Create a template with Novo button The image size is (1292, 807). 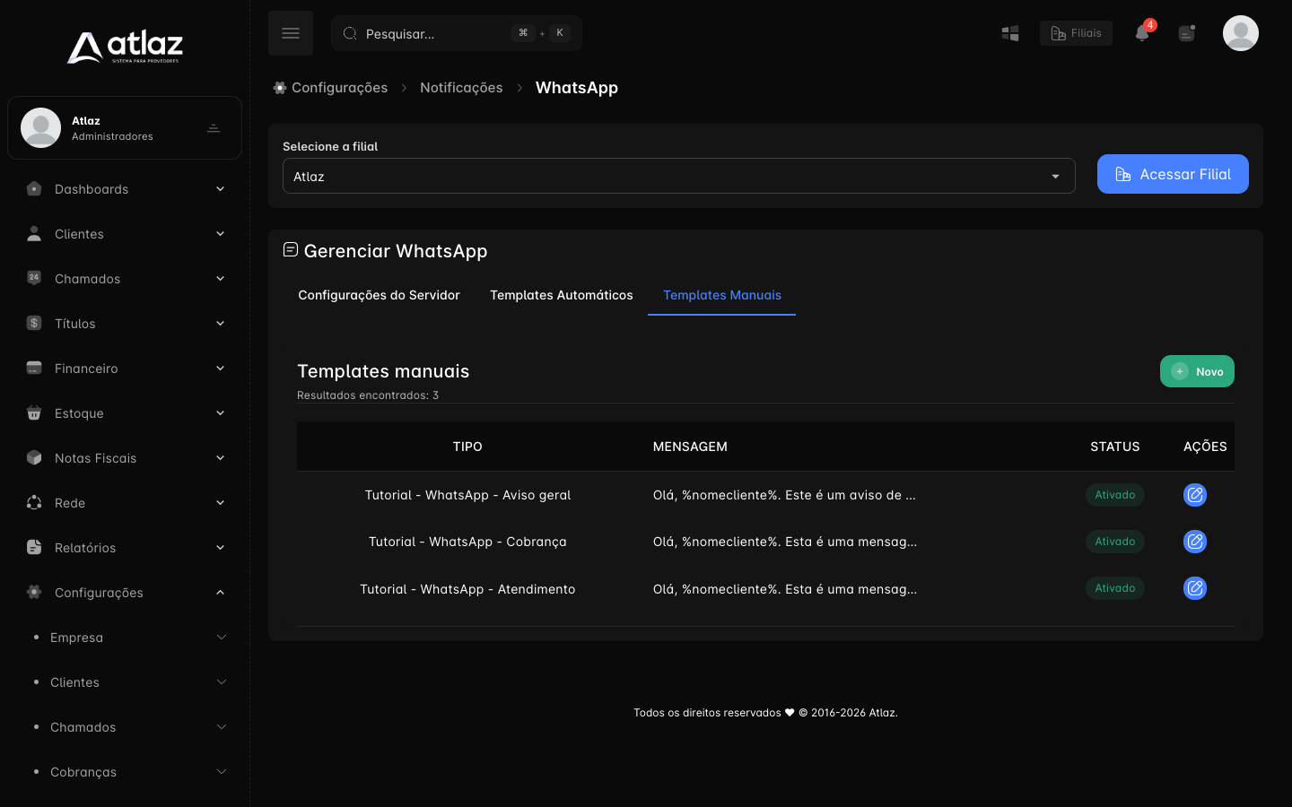coord(1197,371)
